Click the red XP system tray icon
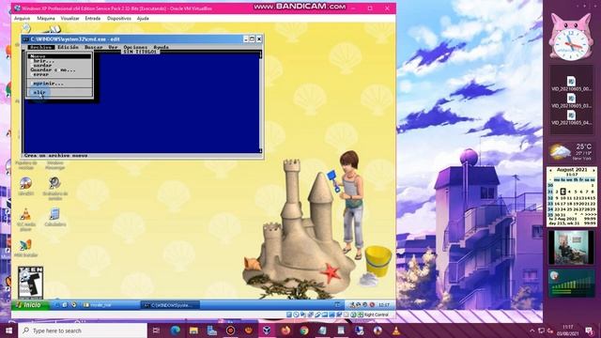This screenshot has width=601, height=338. 372,305
